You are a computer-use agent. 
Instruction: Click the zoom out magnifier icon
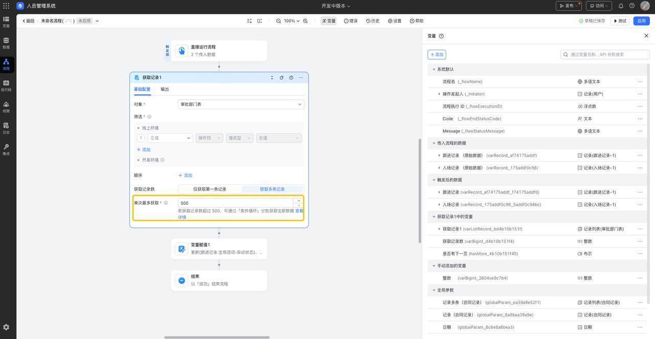[x=278, y=21]
